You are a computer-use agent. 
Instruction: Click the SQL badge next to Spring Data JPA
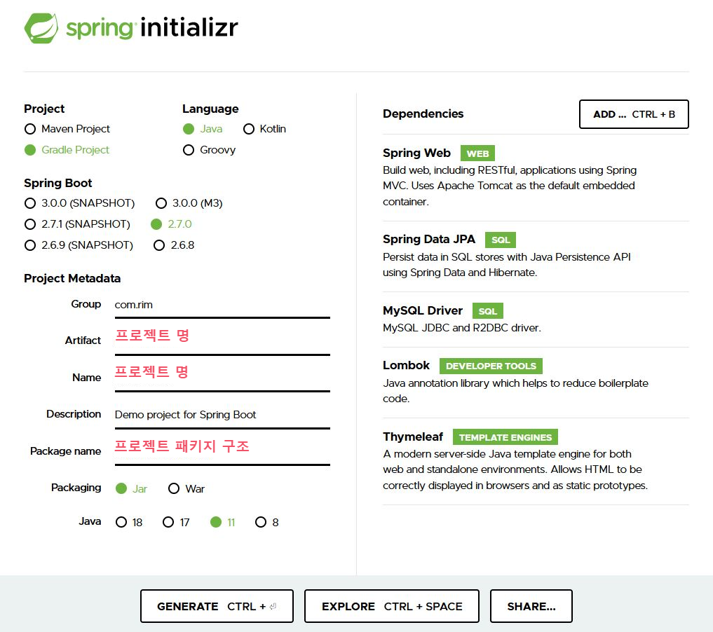(500, 240)
